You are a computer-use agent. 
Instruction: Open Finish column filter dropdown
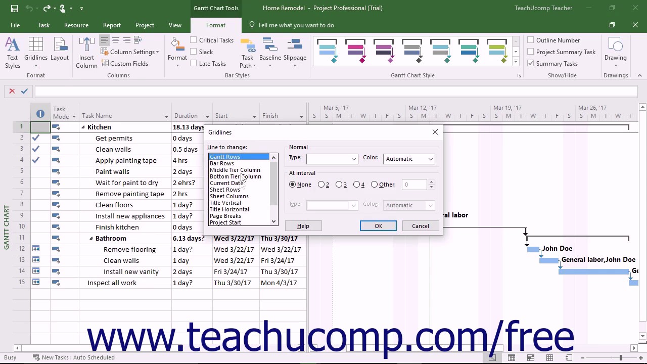coord(301,116)
